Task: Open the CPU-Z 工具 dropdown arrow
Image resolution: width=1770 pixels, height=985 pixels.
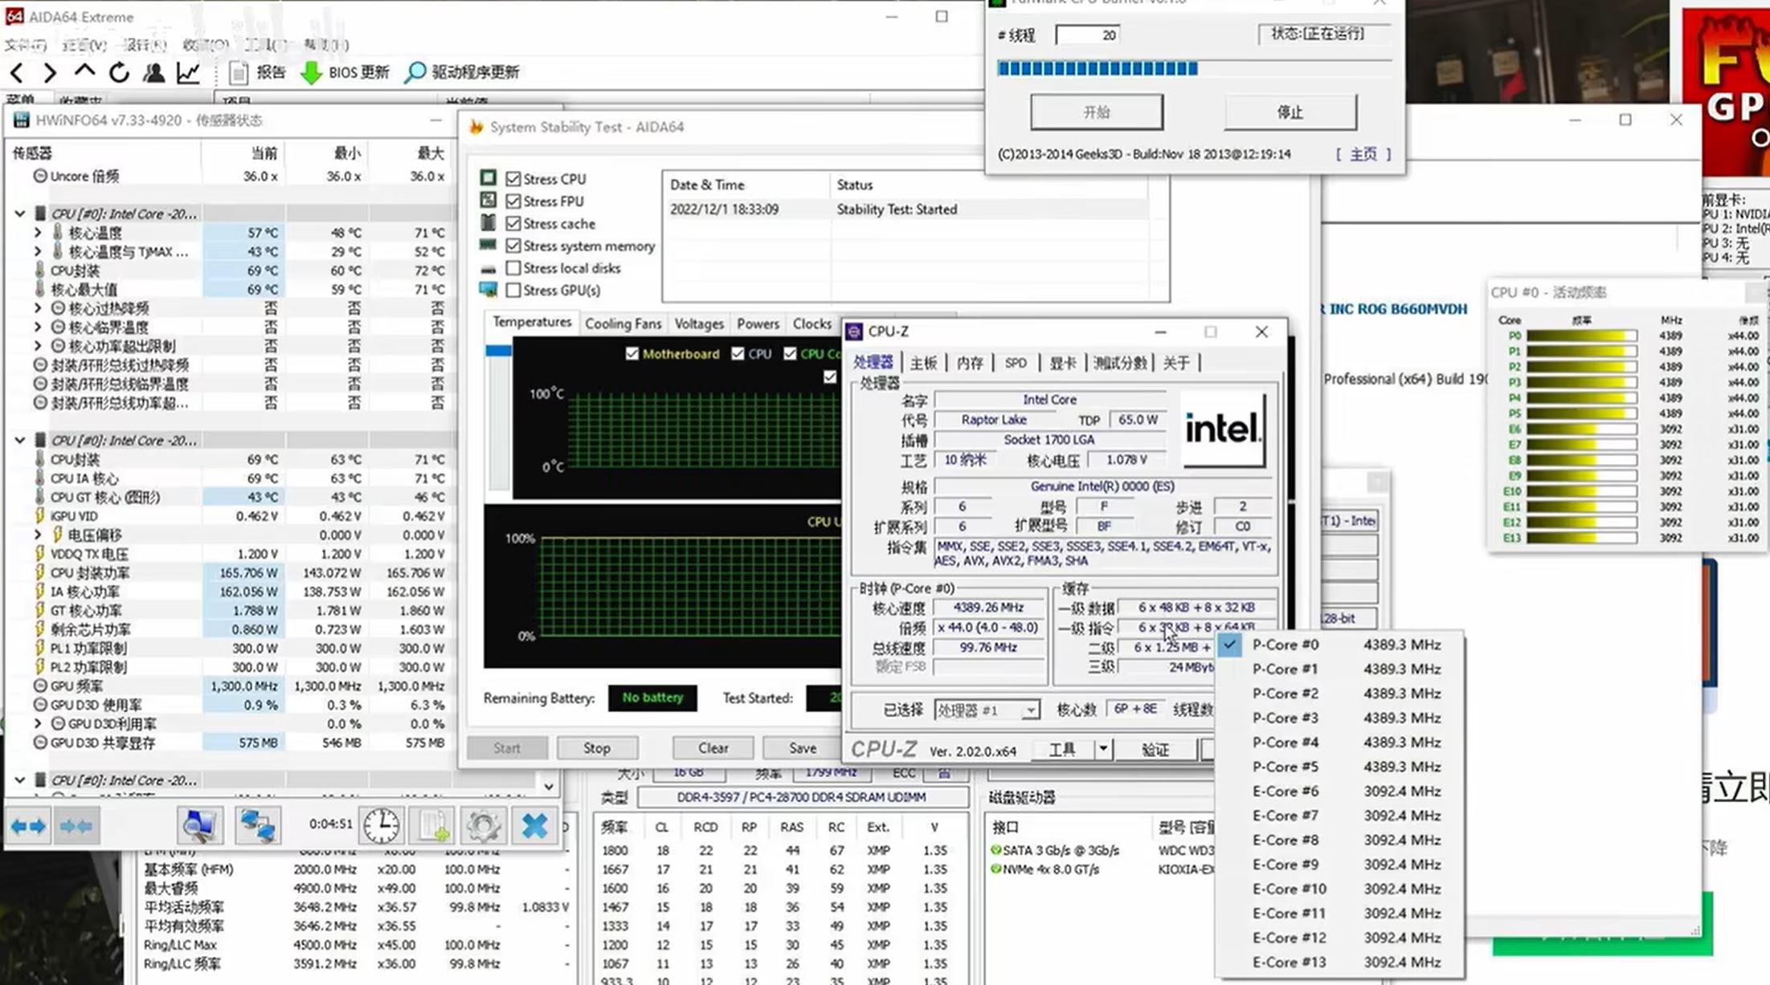Action: tap(1103, 749)
